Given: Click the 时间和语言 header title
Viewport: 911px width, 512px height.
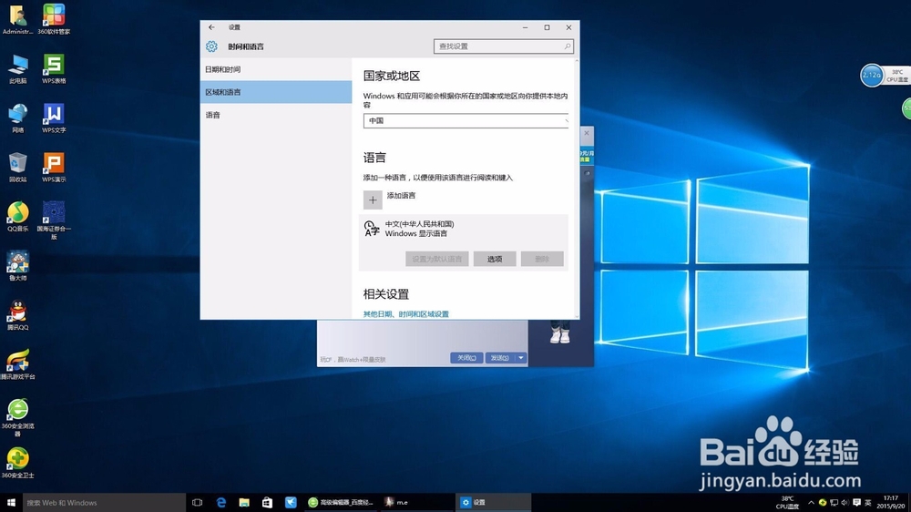Looking at the screenshot, I should pos(246,46).
